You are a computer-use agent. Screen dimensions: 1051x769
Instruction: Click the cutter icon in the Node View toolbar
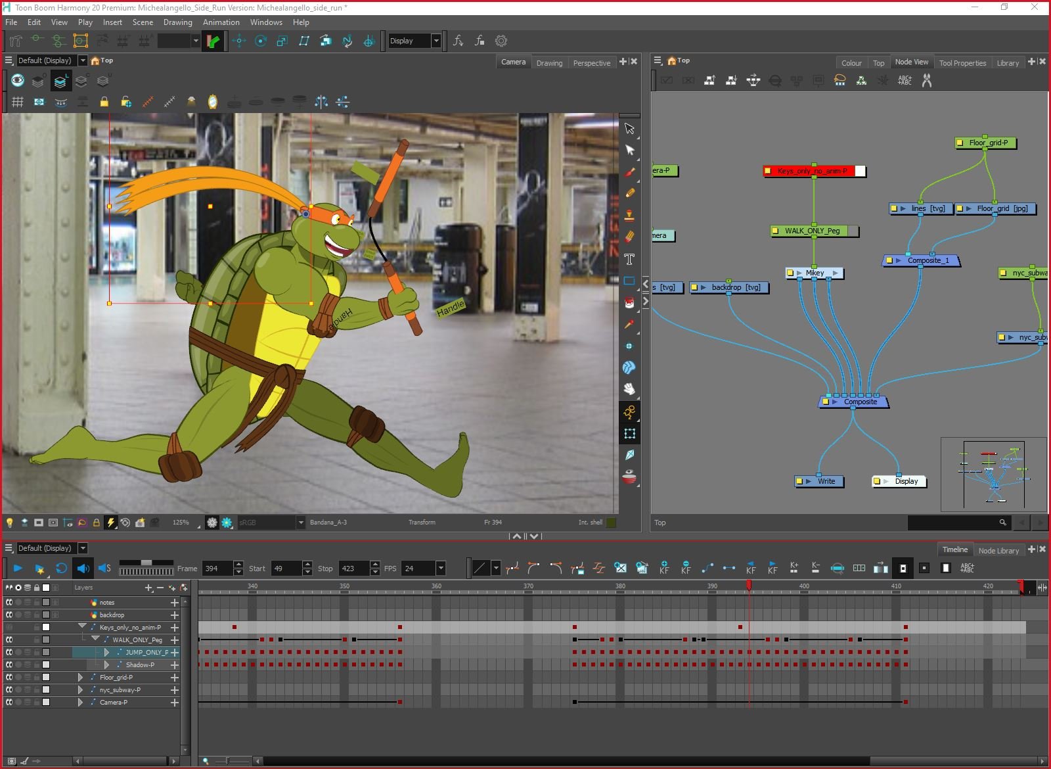tap(927, 80)
